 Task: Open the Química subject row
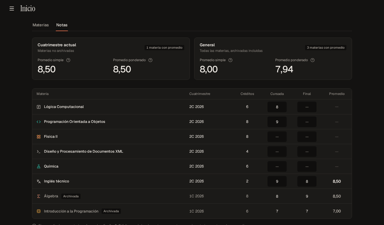click(x=192, y=166)
